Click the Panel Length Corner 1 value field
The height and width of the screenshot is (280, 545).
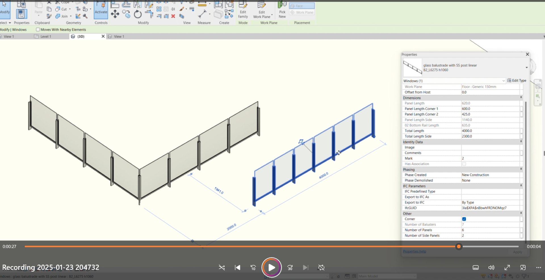coord(490,109)
